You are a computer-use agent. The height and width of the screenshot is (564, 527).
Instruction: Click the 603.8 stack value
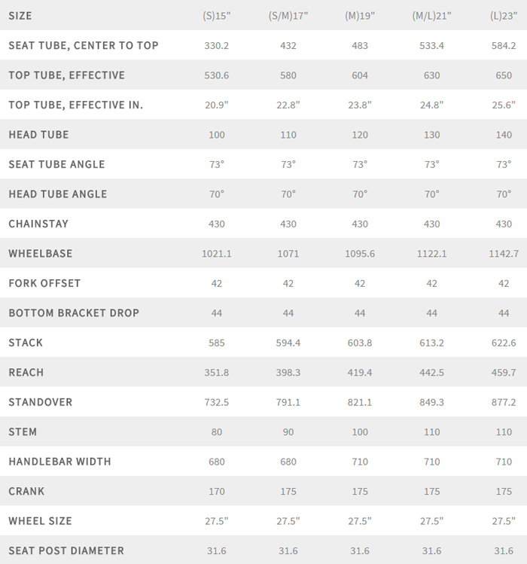[x=360, y=343]
